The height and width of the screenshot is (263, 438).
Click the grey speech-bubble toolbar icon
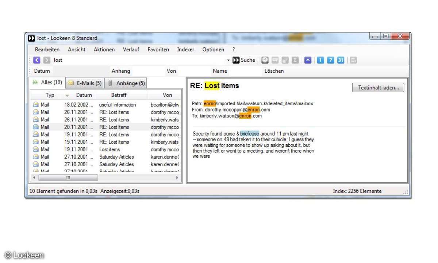coord(275,60)
